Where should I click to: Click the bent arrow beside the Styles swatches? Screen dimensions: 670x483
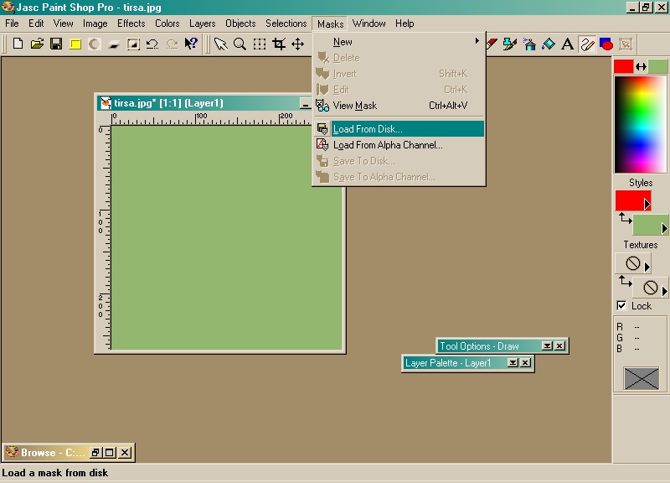(x=625, y=219)
